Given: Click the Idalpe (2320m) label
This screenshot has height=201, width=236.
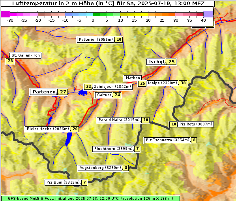Looking at the screenshot, I should click(163, 83).
